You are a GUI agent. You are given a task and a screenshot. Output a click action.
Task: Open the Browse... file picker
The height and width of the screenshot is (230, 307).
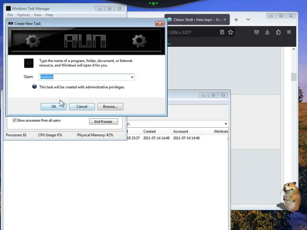[110, 107]
